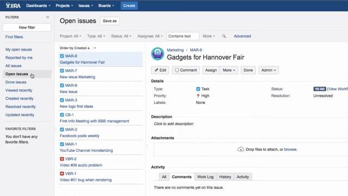Click the task icon next to MAR-3
The height and width of the screenshot is (196, 348).
click(x=62, y=100)
